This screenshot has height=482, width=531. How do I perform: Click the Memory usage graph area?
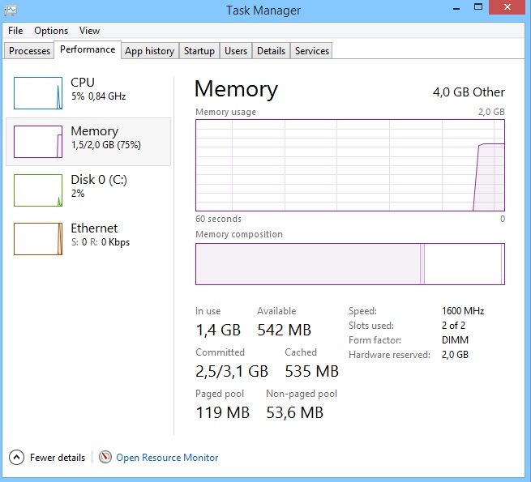point(350,165)
